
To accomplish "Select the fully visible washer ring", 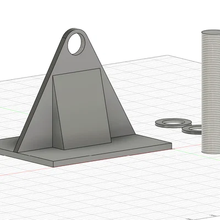I will (173, 123).
